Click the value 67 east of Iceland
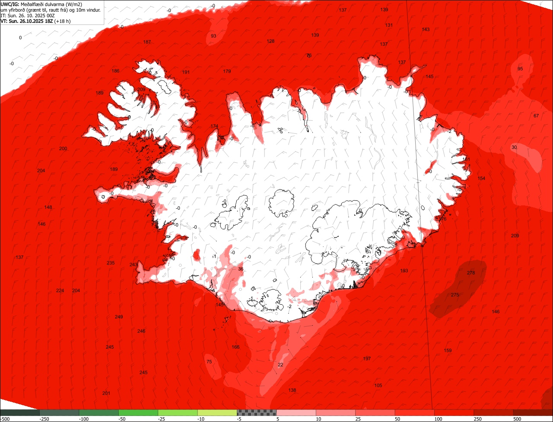 pyautogui.click(x=536, y=116)
